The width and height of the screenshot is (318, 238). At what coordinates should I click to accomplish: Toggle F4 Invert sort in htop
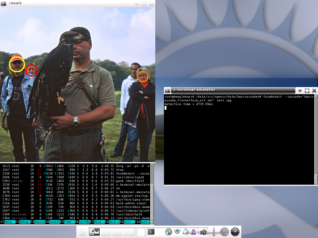click(54, 222)
